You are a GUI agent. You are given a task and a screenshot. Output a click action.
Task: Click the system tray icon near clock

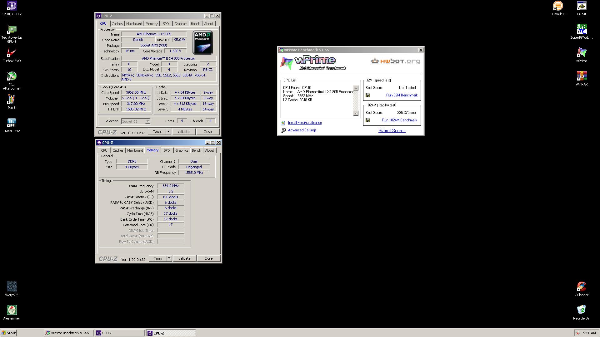tap(578, 333)
